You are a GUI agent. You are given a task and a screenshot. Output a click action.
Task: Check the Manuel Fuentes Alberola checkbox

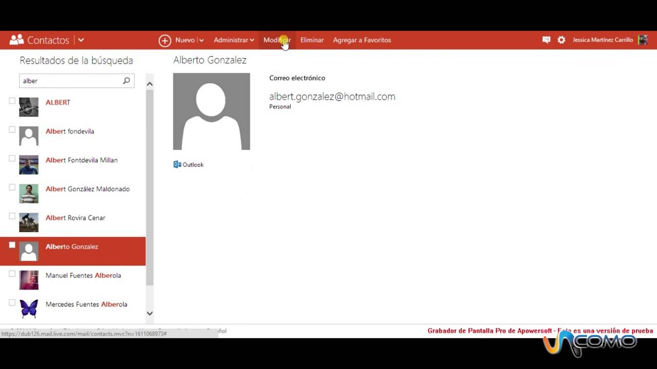[x=12, y=274]
